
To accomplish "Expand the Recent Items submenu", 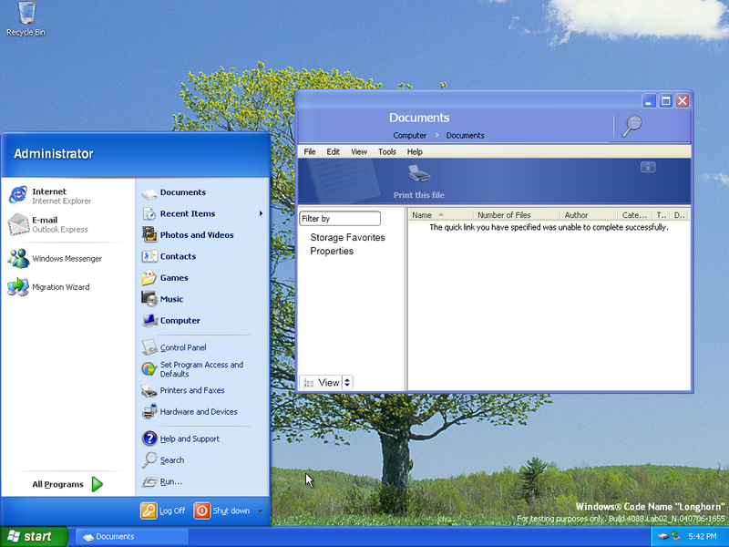I will coord(260,214).
